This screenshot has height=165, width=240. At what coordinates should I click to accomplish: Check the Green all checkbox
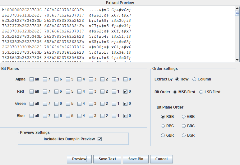31,104
